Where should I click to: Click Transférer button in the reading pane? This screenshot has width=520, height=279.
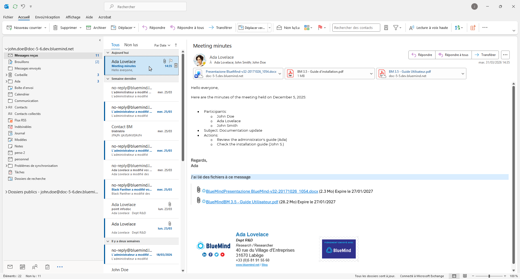485,55
